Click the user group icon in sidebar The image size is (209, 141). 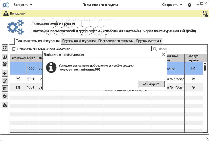click(5, 64)
